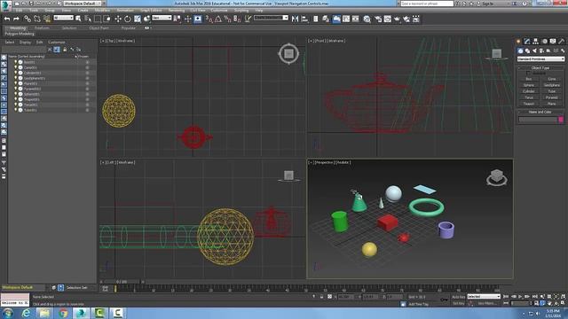Switch to the Object Paint ribbon tab
Image resolution: width=568 pixels, height=319 pixels.
99,27
